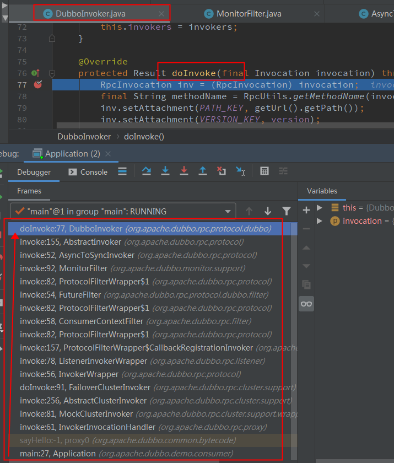
Task: Toggle the Show Watches glasses icon
Action: pyautogui.click(x=306, y=304)
